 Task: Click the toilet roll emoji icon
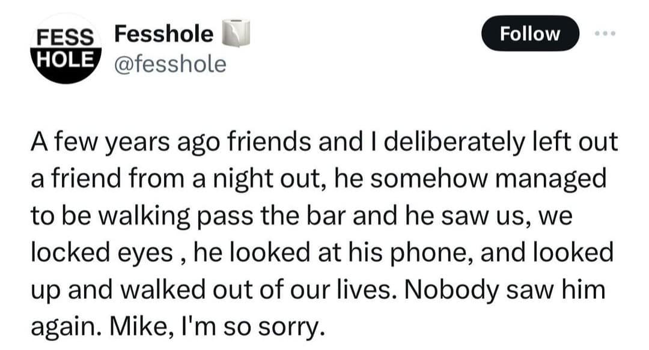tap(236, 34)
